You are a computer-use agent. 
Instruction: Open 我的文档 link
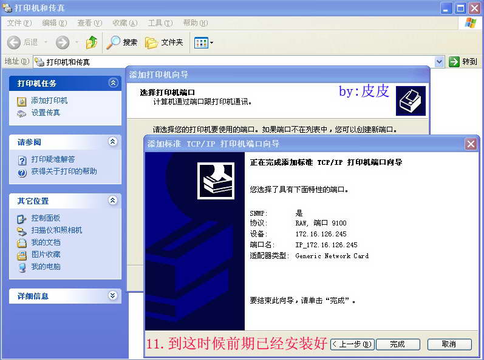[46, 242]
